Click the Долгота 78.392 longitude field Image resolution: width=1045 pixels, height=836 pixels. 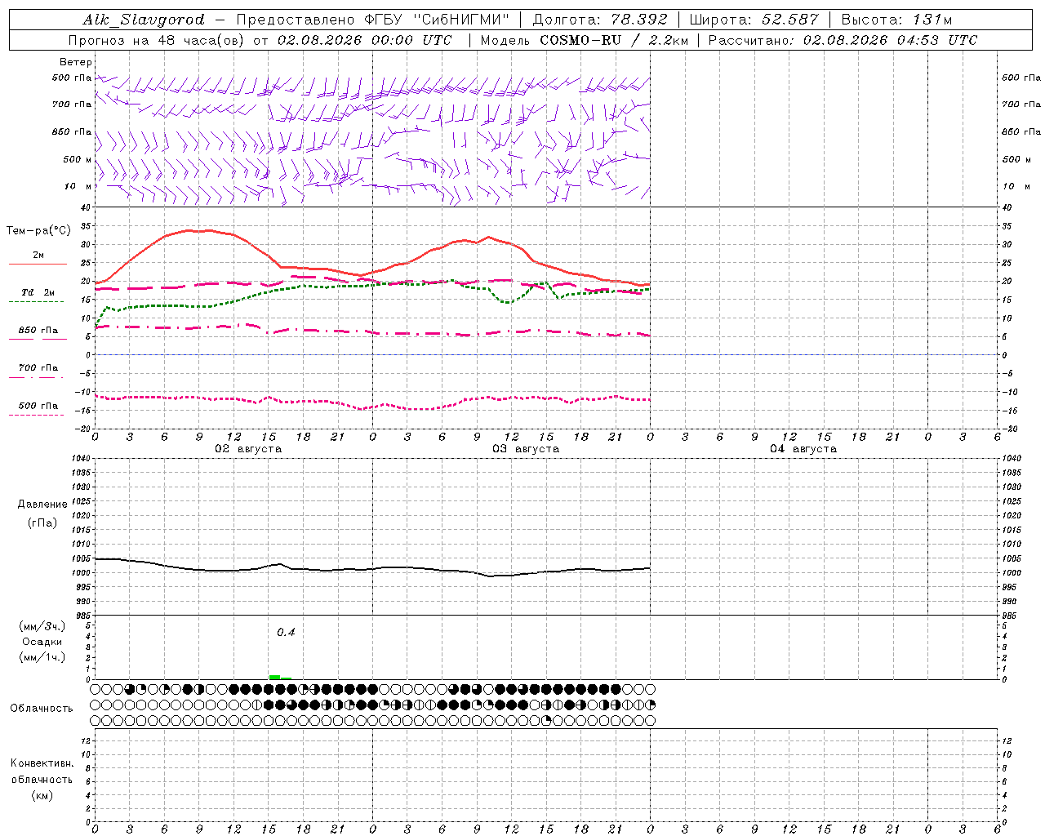[x=600, y=20]
